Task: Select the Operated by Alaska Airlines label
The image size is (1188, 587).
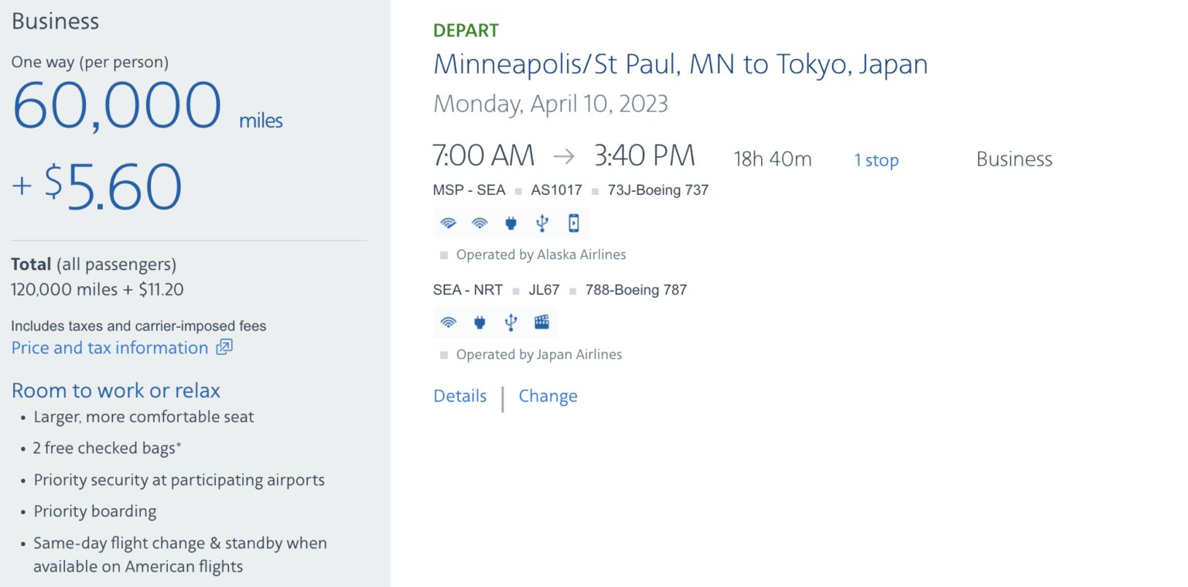Action: pos(540,254)
